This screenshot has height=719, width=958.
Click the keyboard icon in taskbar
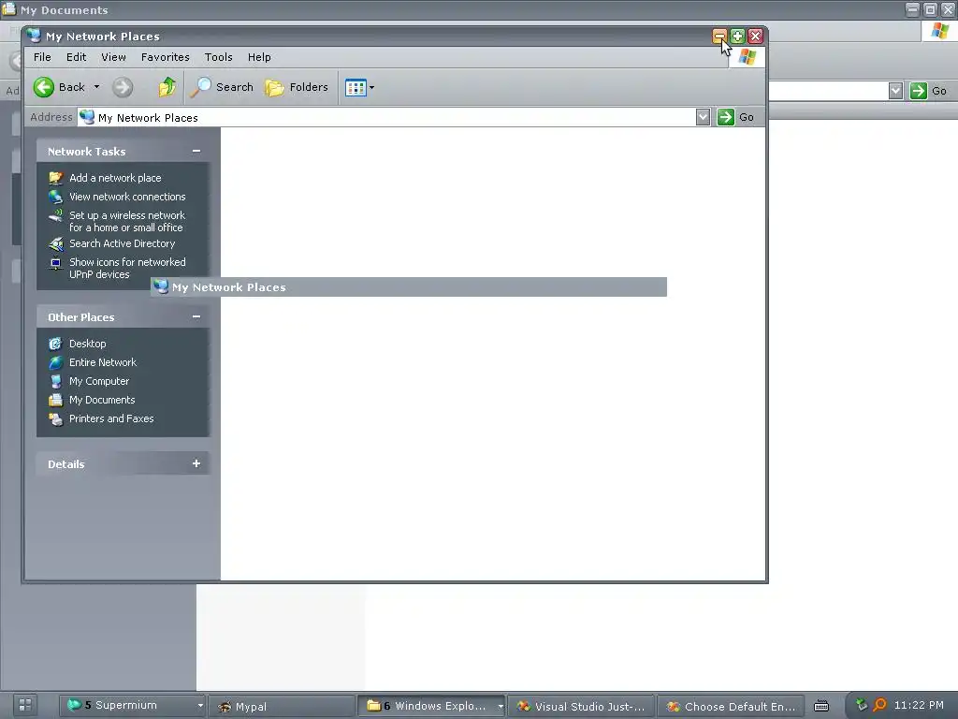point(821,706)
